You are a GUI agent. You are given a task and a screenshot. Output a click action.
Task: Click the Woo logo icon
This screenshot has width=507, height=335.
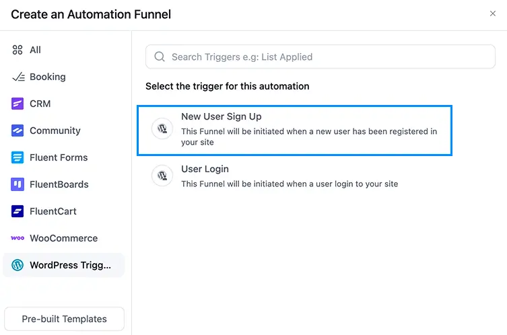click(x=18, y=238)
